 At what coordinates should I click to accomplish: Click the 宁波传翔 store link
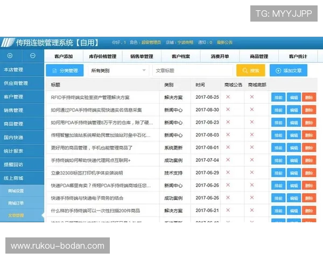[x=185, y=42]
